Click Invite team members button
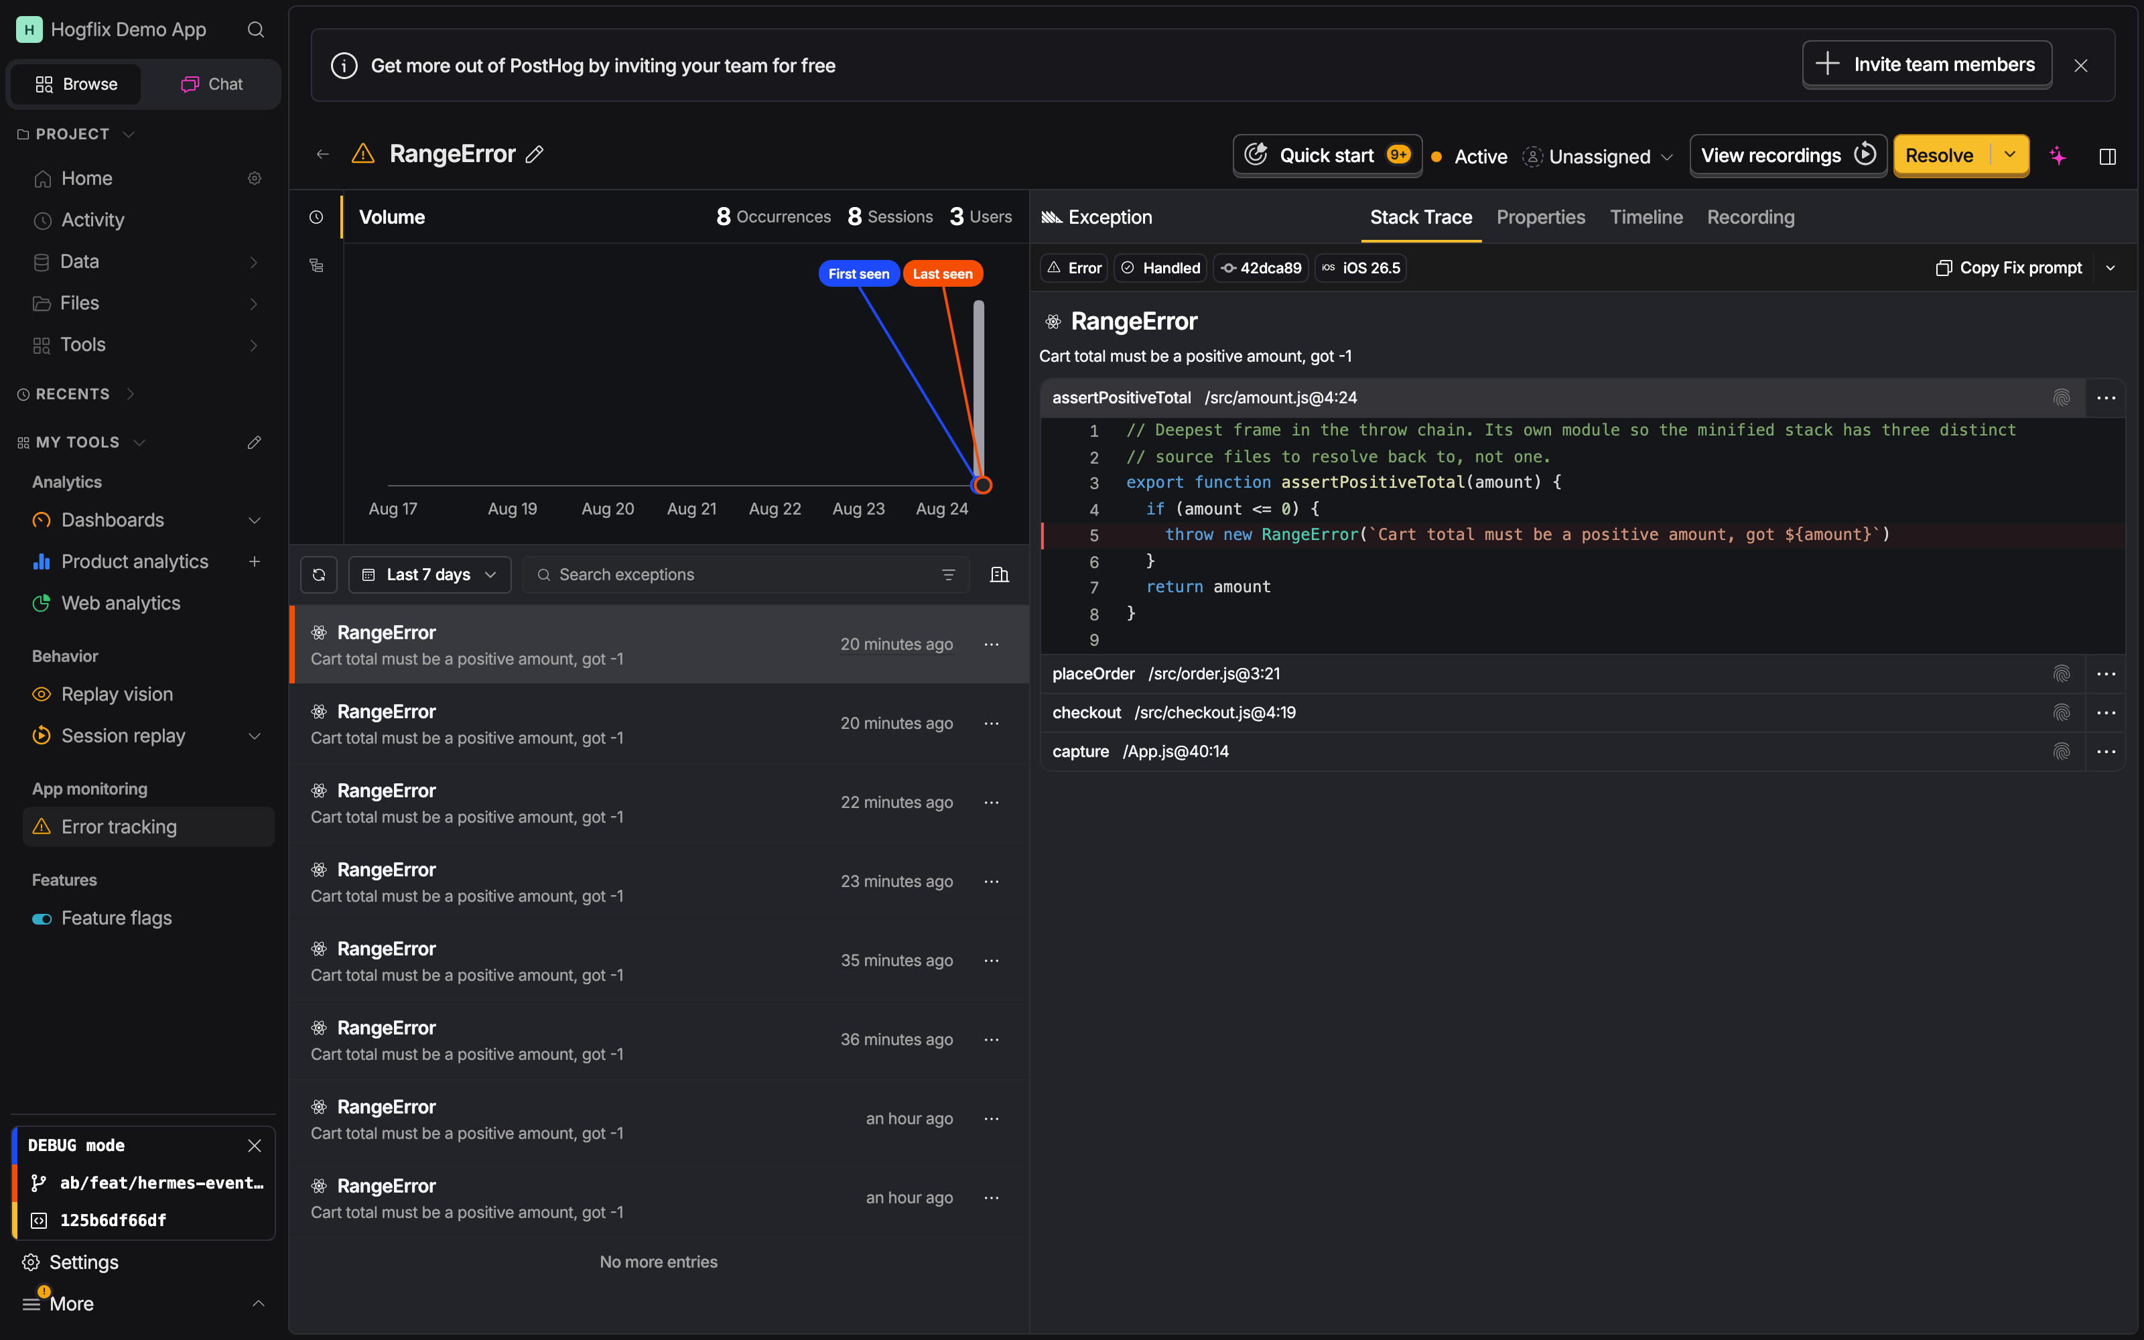This screenshot has height=1340, width=2144. tap(1927, 65)
